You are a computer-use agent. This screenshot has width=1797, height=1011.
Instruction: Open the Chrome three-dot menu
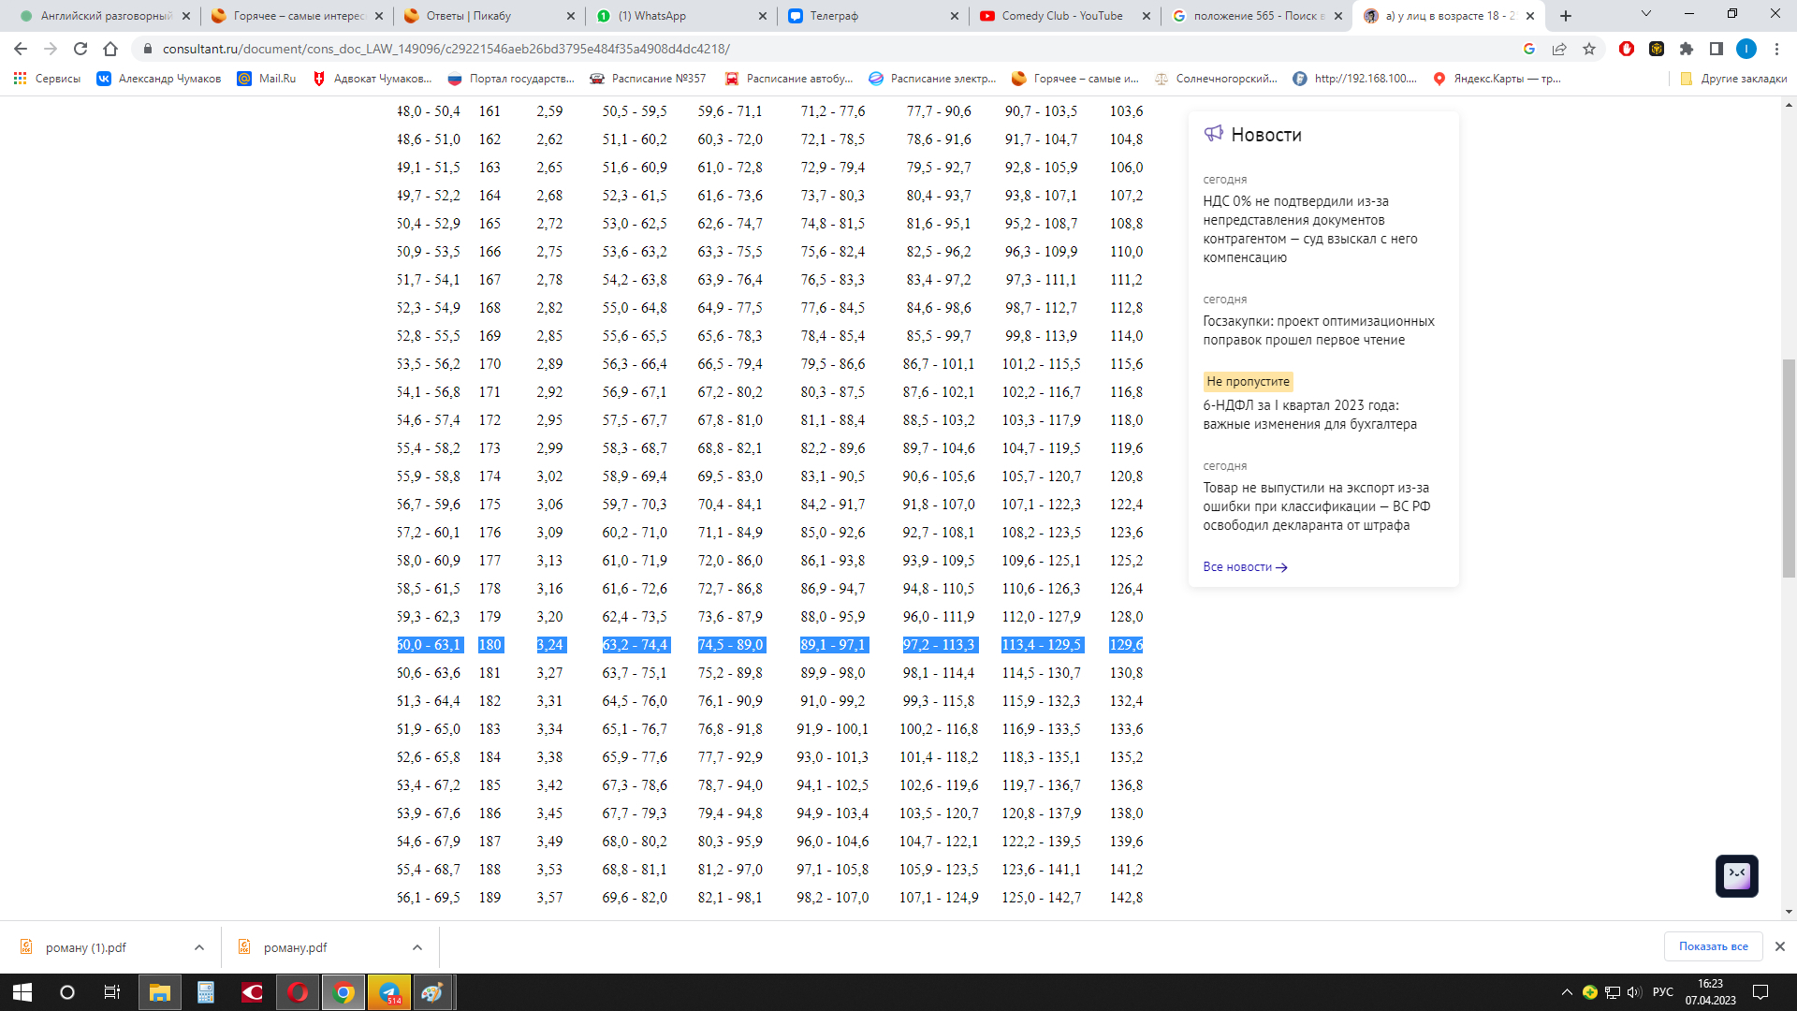pos(1776,49)
